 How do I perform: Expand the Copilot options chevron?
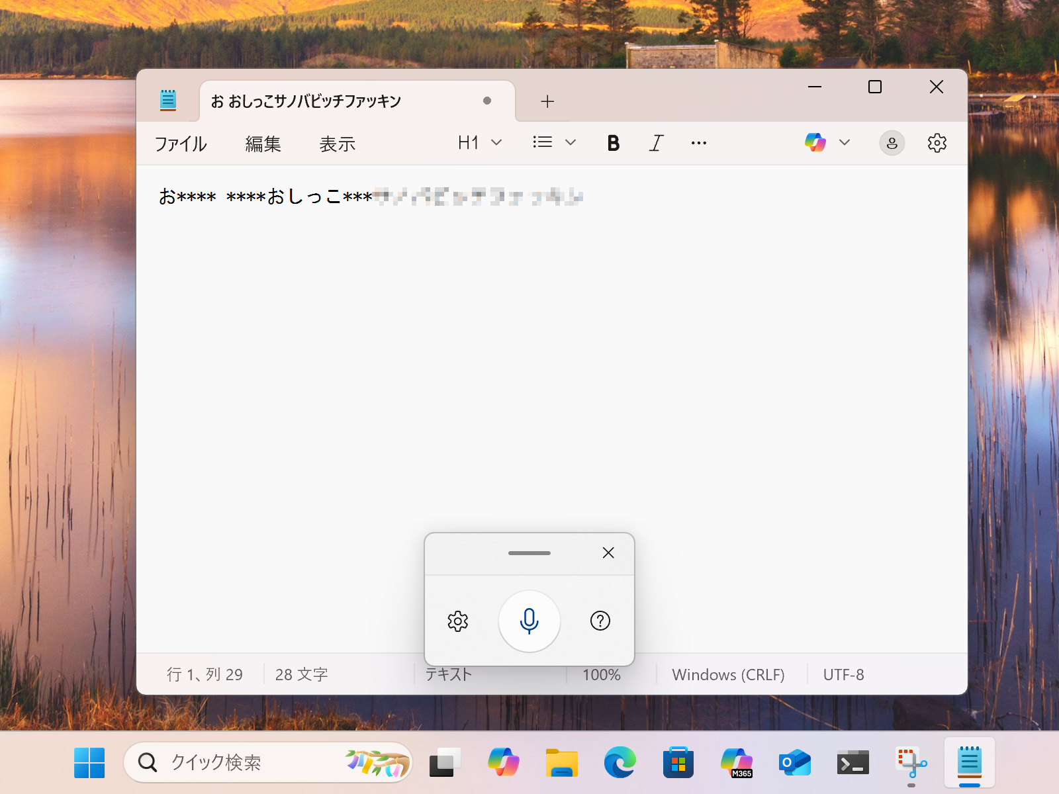point(845,142)
